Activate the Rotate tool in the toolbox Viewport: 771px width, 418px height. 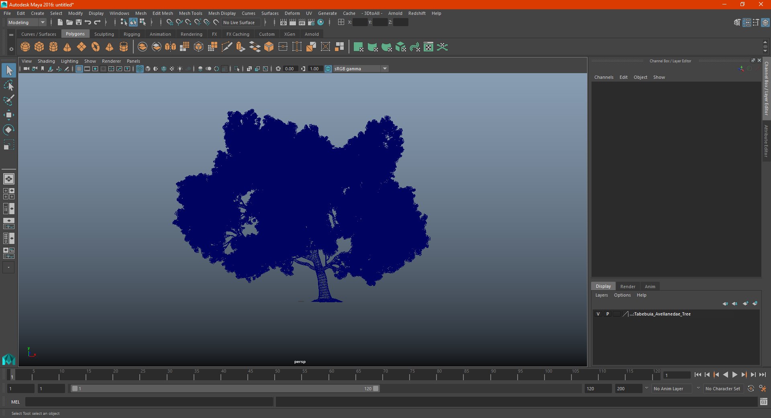point(9,130)
